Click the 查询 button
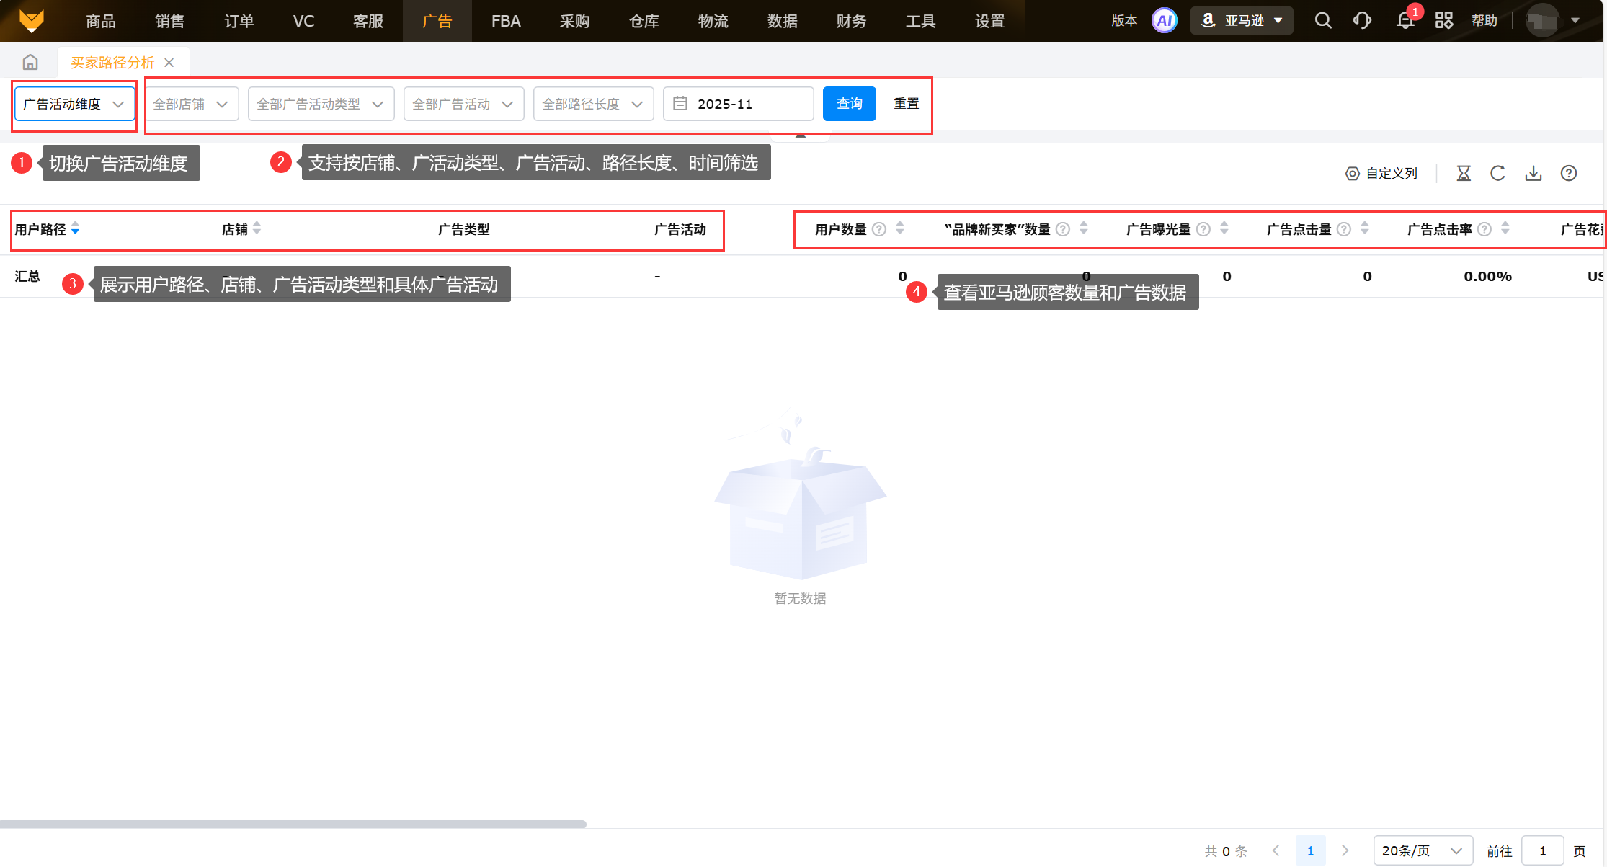 849,105
